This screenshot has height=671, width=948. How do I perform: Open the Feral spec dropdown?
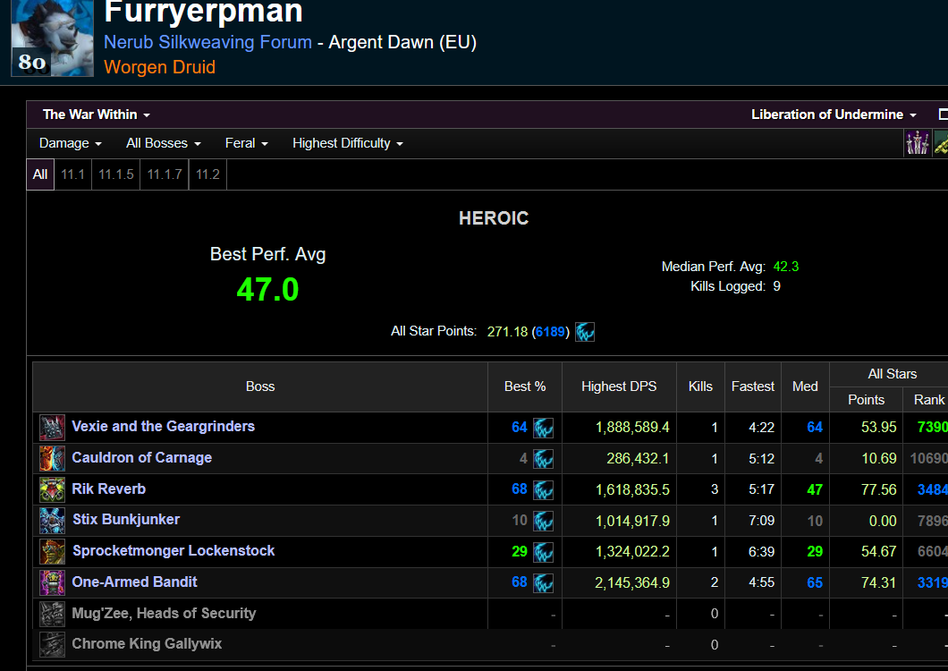246,143
